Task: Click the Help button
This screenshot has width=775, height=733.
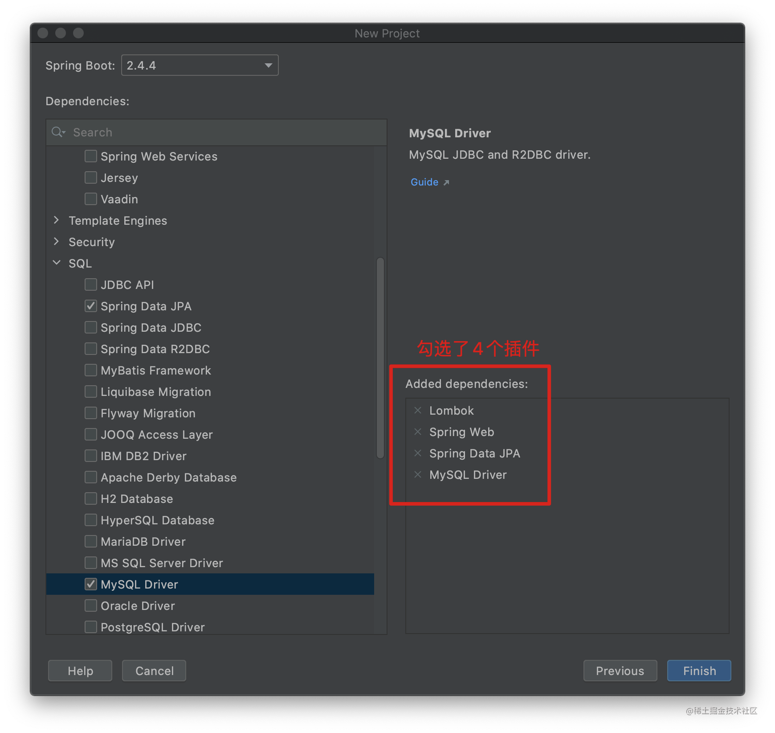Action: [x=80, y=671]
